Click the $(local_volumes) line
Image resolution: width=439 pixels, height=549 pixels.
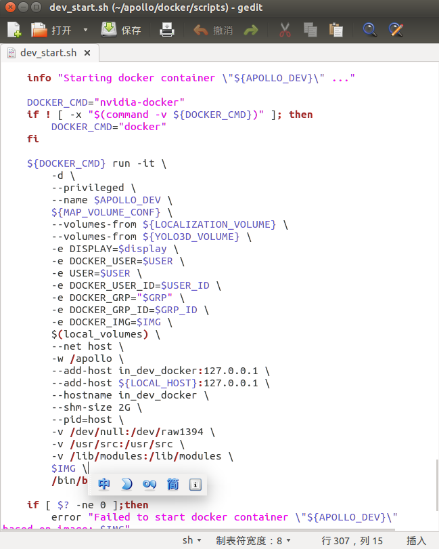(x=106, y=334)
